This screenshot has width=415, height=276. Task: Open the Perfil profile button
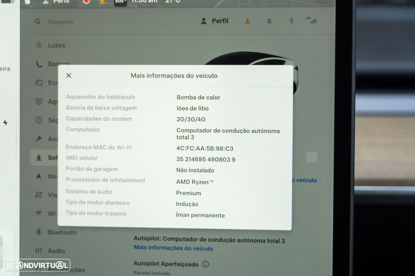click(215, 21)
